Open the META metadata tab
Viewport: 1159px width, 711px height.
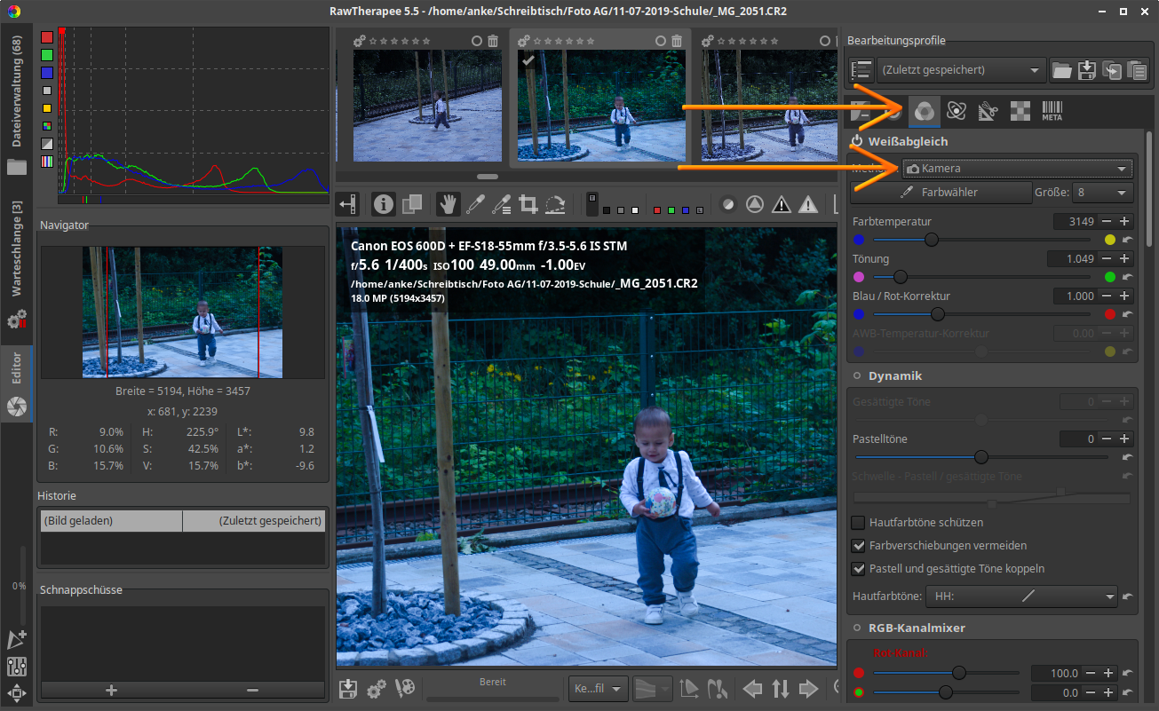tap(1052, 111)
